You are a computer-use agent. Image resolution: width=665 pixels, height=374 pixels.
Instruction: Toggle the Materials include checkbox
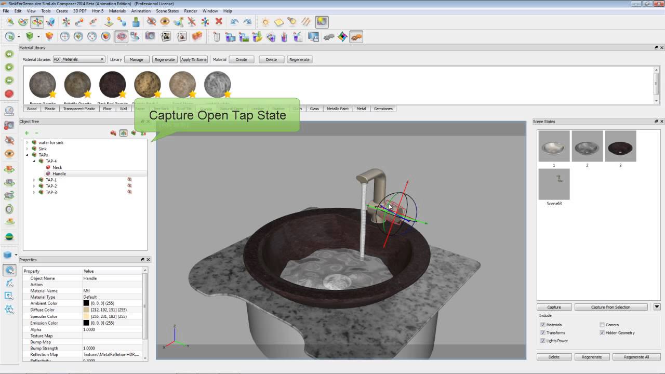543,325
